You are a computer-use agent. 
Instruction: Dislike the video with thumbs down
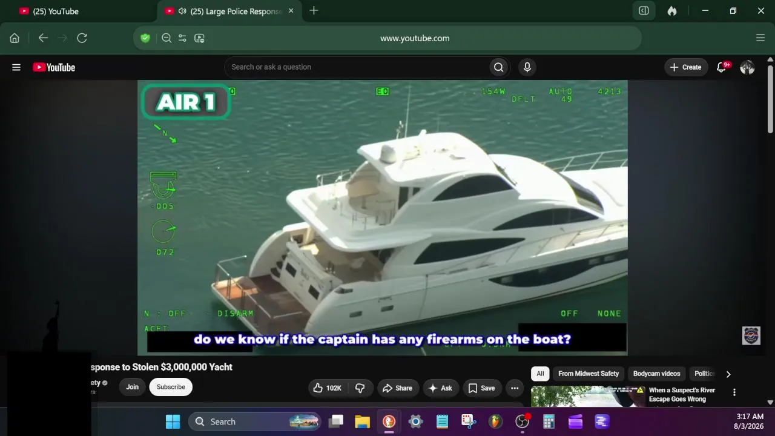[x=360, y=388]
